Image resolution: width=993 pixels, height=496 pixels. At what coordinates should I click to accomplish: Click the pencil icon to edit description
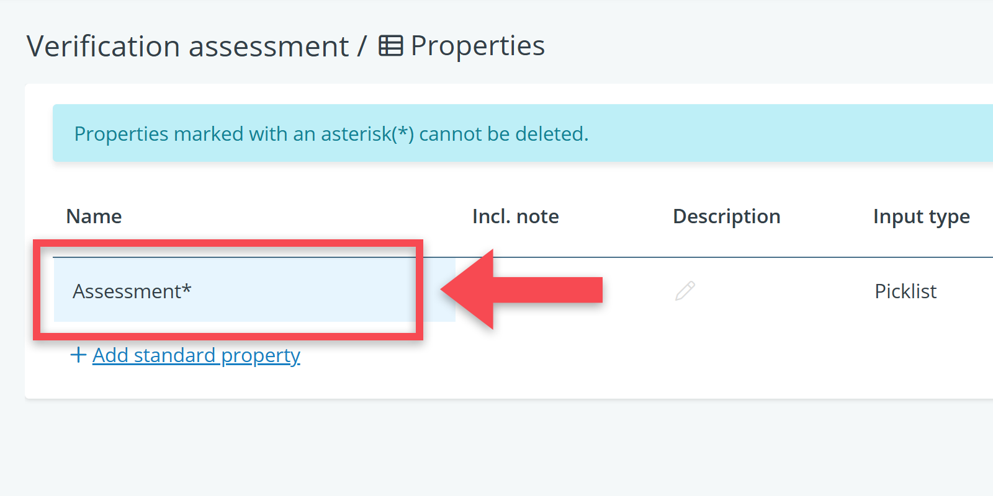685,291
